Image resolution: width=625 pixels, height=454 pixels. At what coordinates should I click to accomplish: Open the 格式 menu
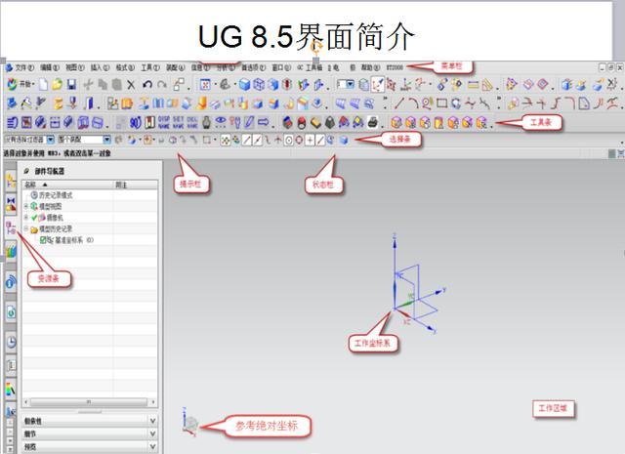pyautogui.click(x=125, y=67)
